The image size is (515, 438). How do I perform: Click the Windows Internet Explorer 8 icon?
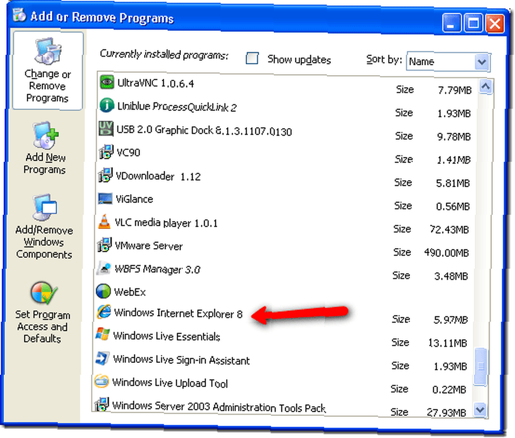point(104,311)
